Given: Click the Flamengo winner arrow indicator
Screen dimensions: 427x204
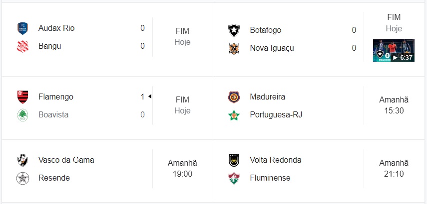Looking at the screenshot, I should click(x=150, y=97).
